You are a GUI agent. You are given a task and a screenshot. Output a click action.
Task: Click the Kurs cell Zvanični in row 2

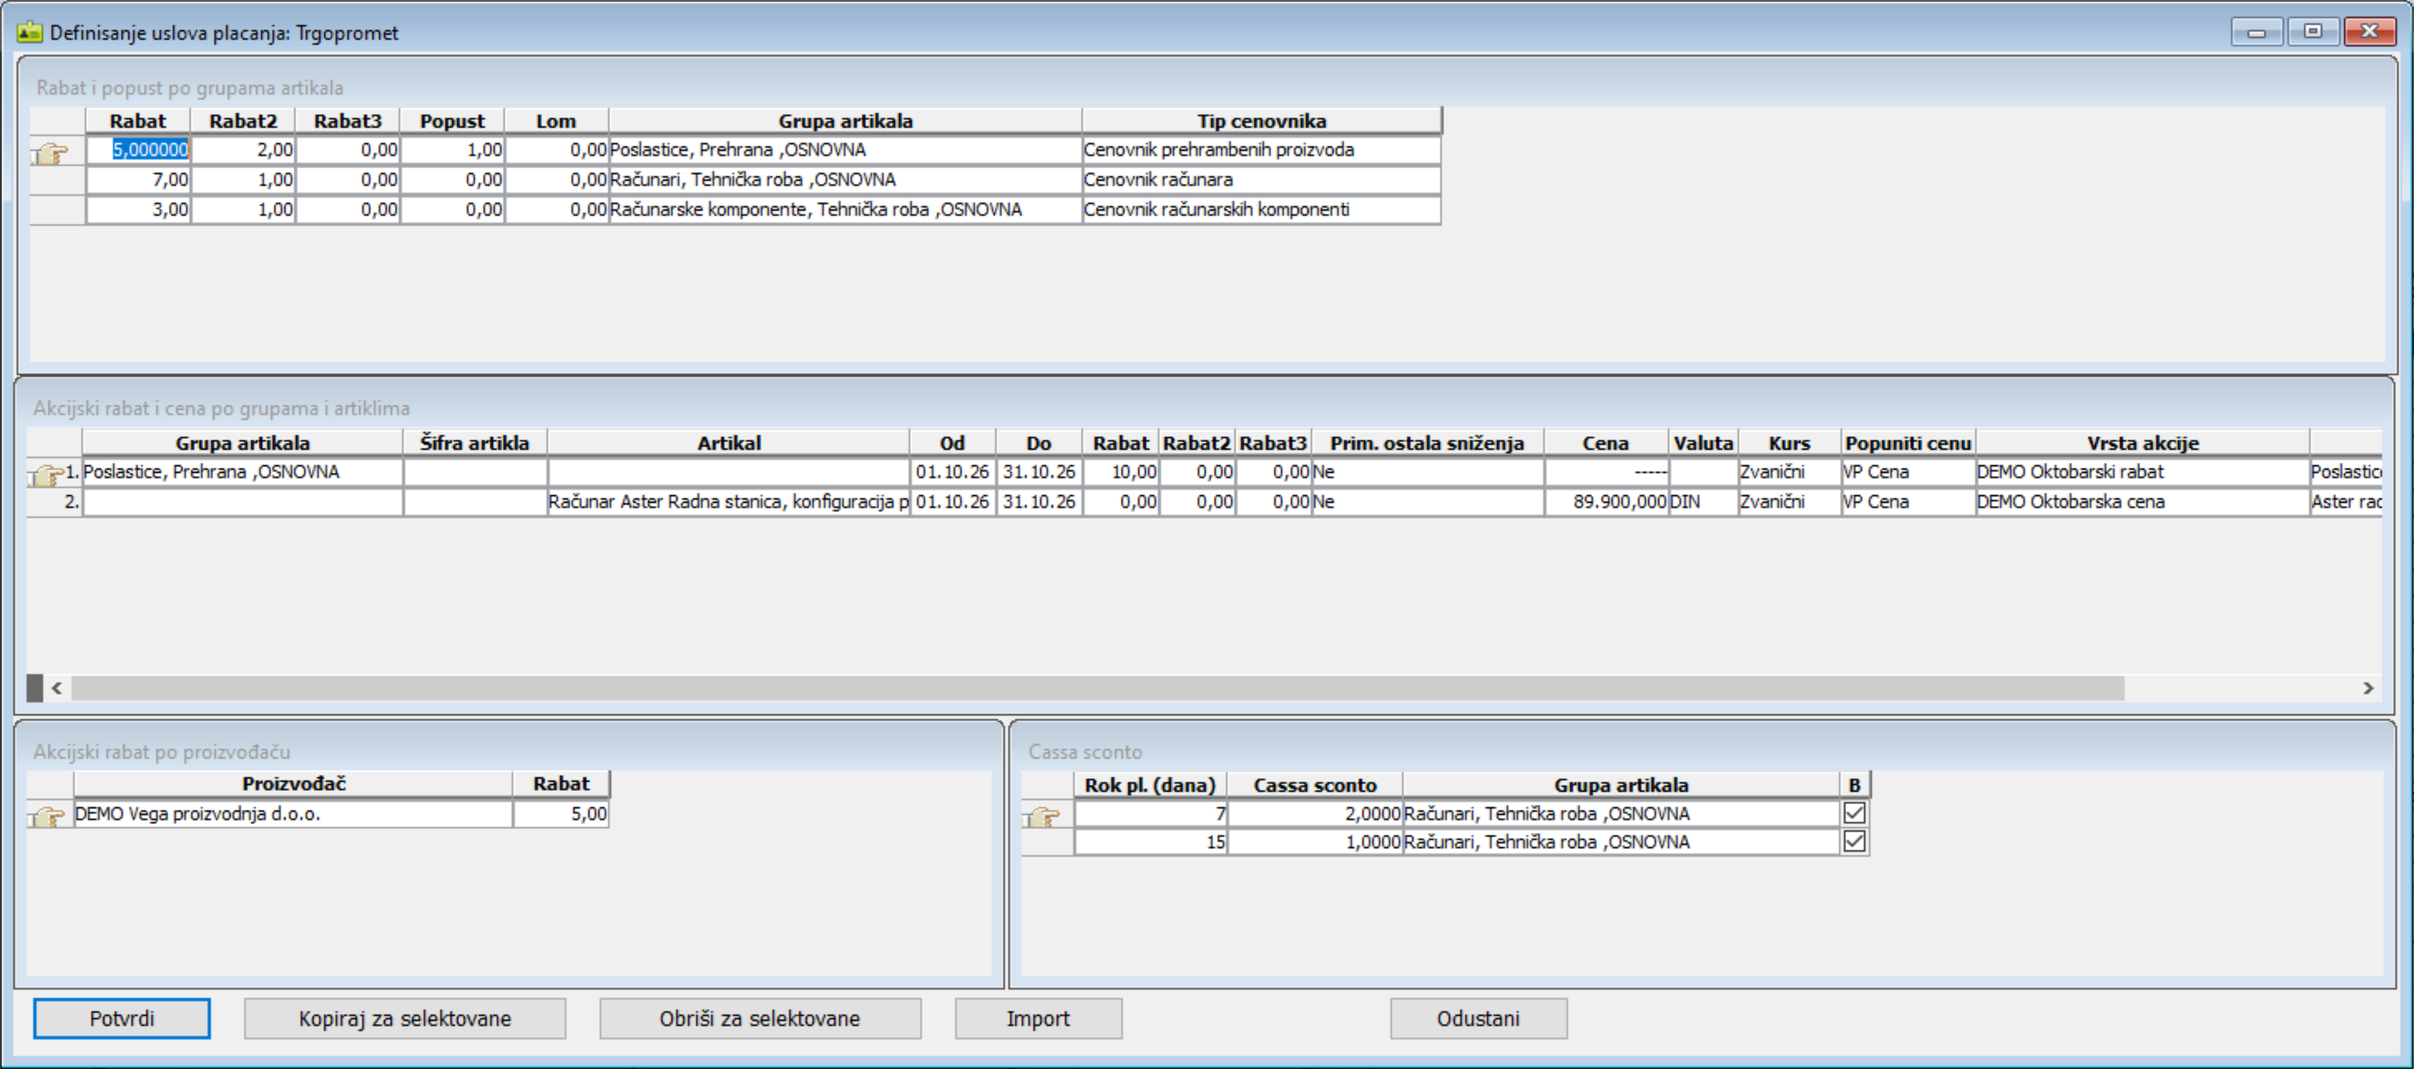click(x=1790, y=502)
